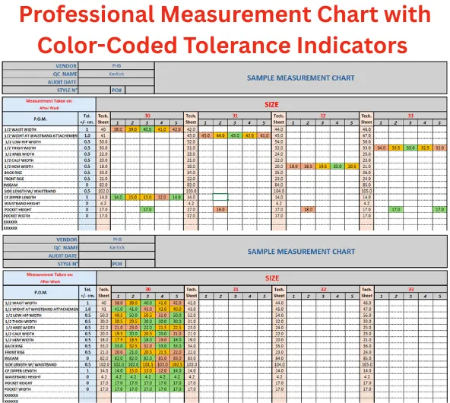Image resolution: width=450 pixels, height=403 pixels.
Task: Click the orange 81.0 Inseam cell
Action: [163, 358]
